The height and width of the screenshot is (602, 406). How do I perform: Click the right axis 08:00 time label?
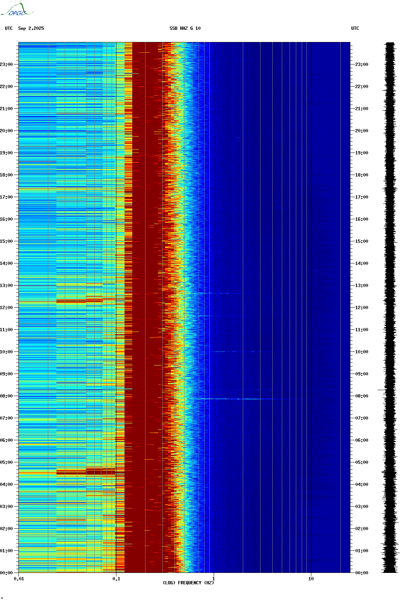(x=362, y=396)
